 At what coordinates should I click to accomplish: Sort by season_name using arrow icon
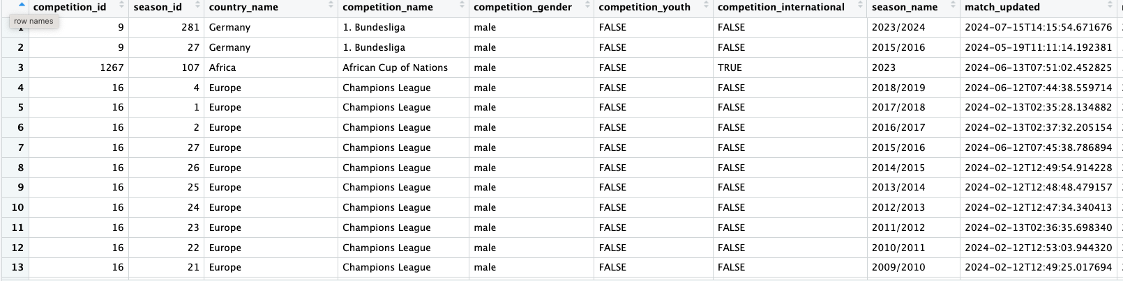coord(952,6)
